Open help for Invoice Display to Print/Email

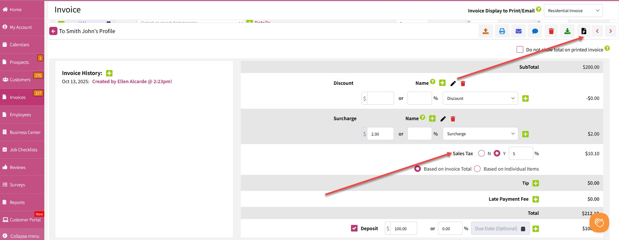pyautogui.click(x=539, y=9)
